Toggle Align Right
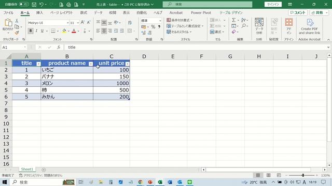This screenshot has width=332, height=186. pyautogui.click(x=110, y=31)
